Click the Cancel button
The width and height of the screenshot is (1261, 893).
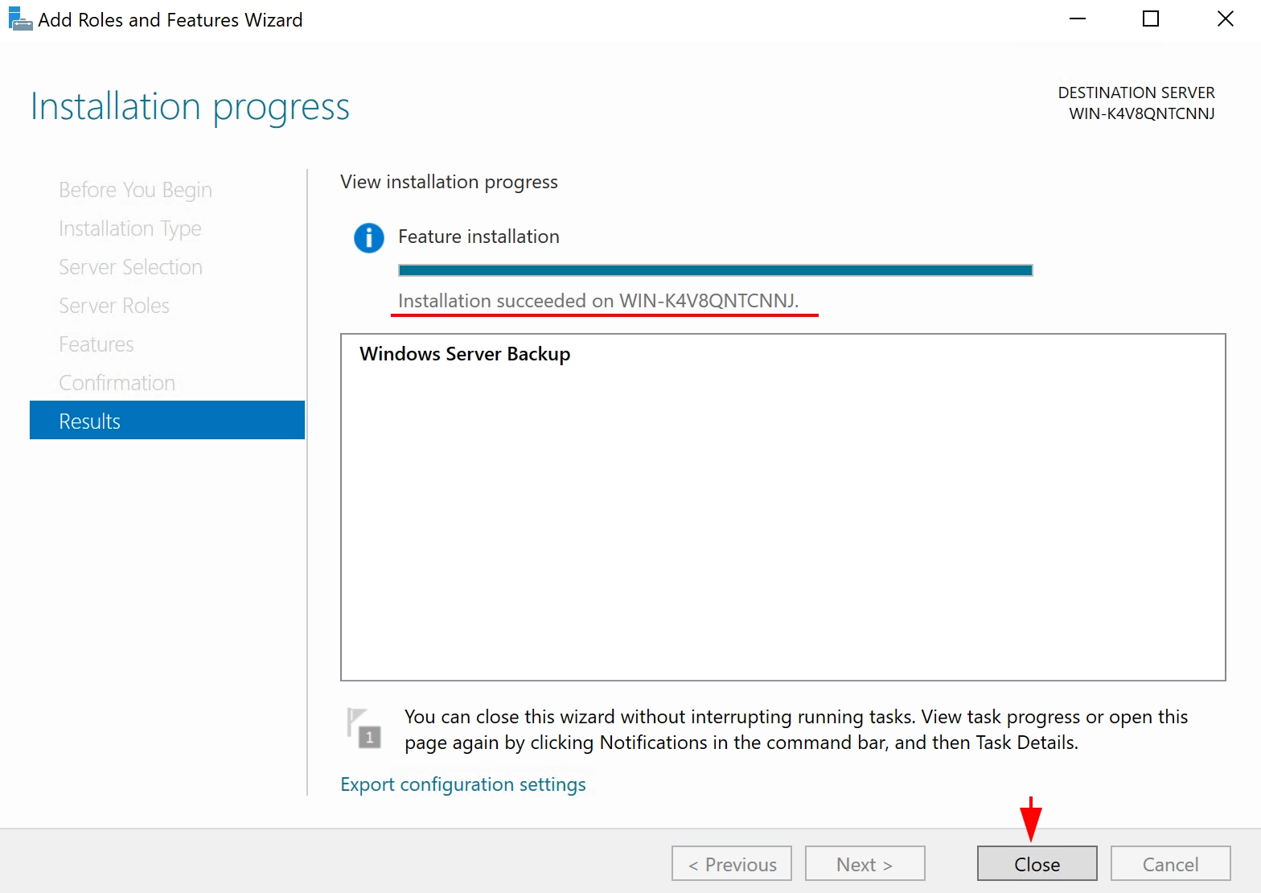click(x=1171, y=864)
